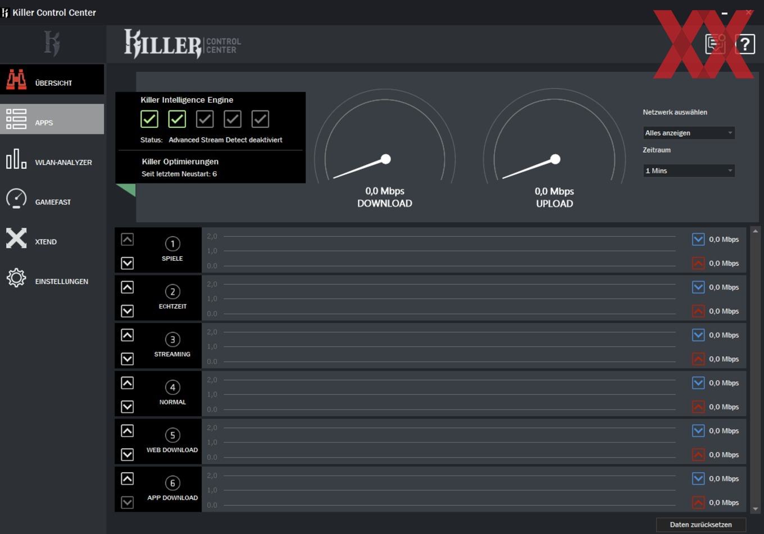Viewport: 764px width, 534px height.
Task: Switch to the WLAN-Analyzer tab
Action: click(52, 159)
